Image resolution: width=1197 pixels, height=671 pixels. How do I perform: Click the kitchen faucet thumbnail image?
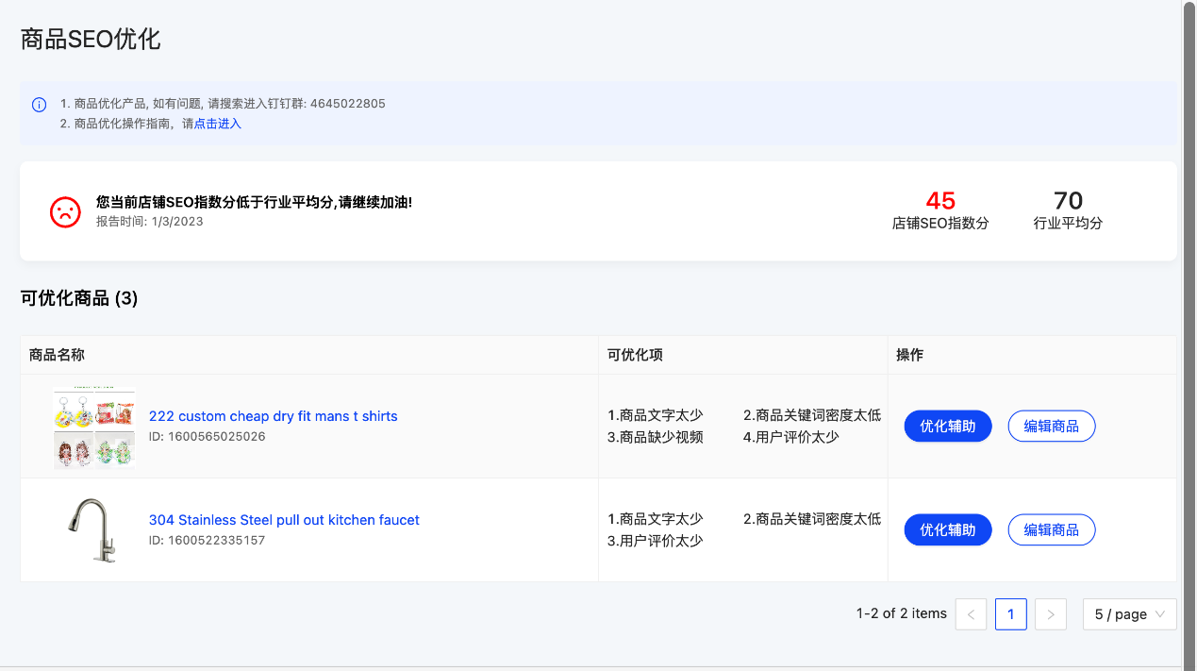pos(93,529)
